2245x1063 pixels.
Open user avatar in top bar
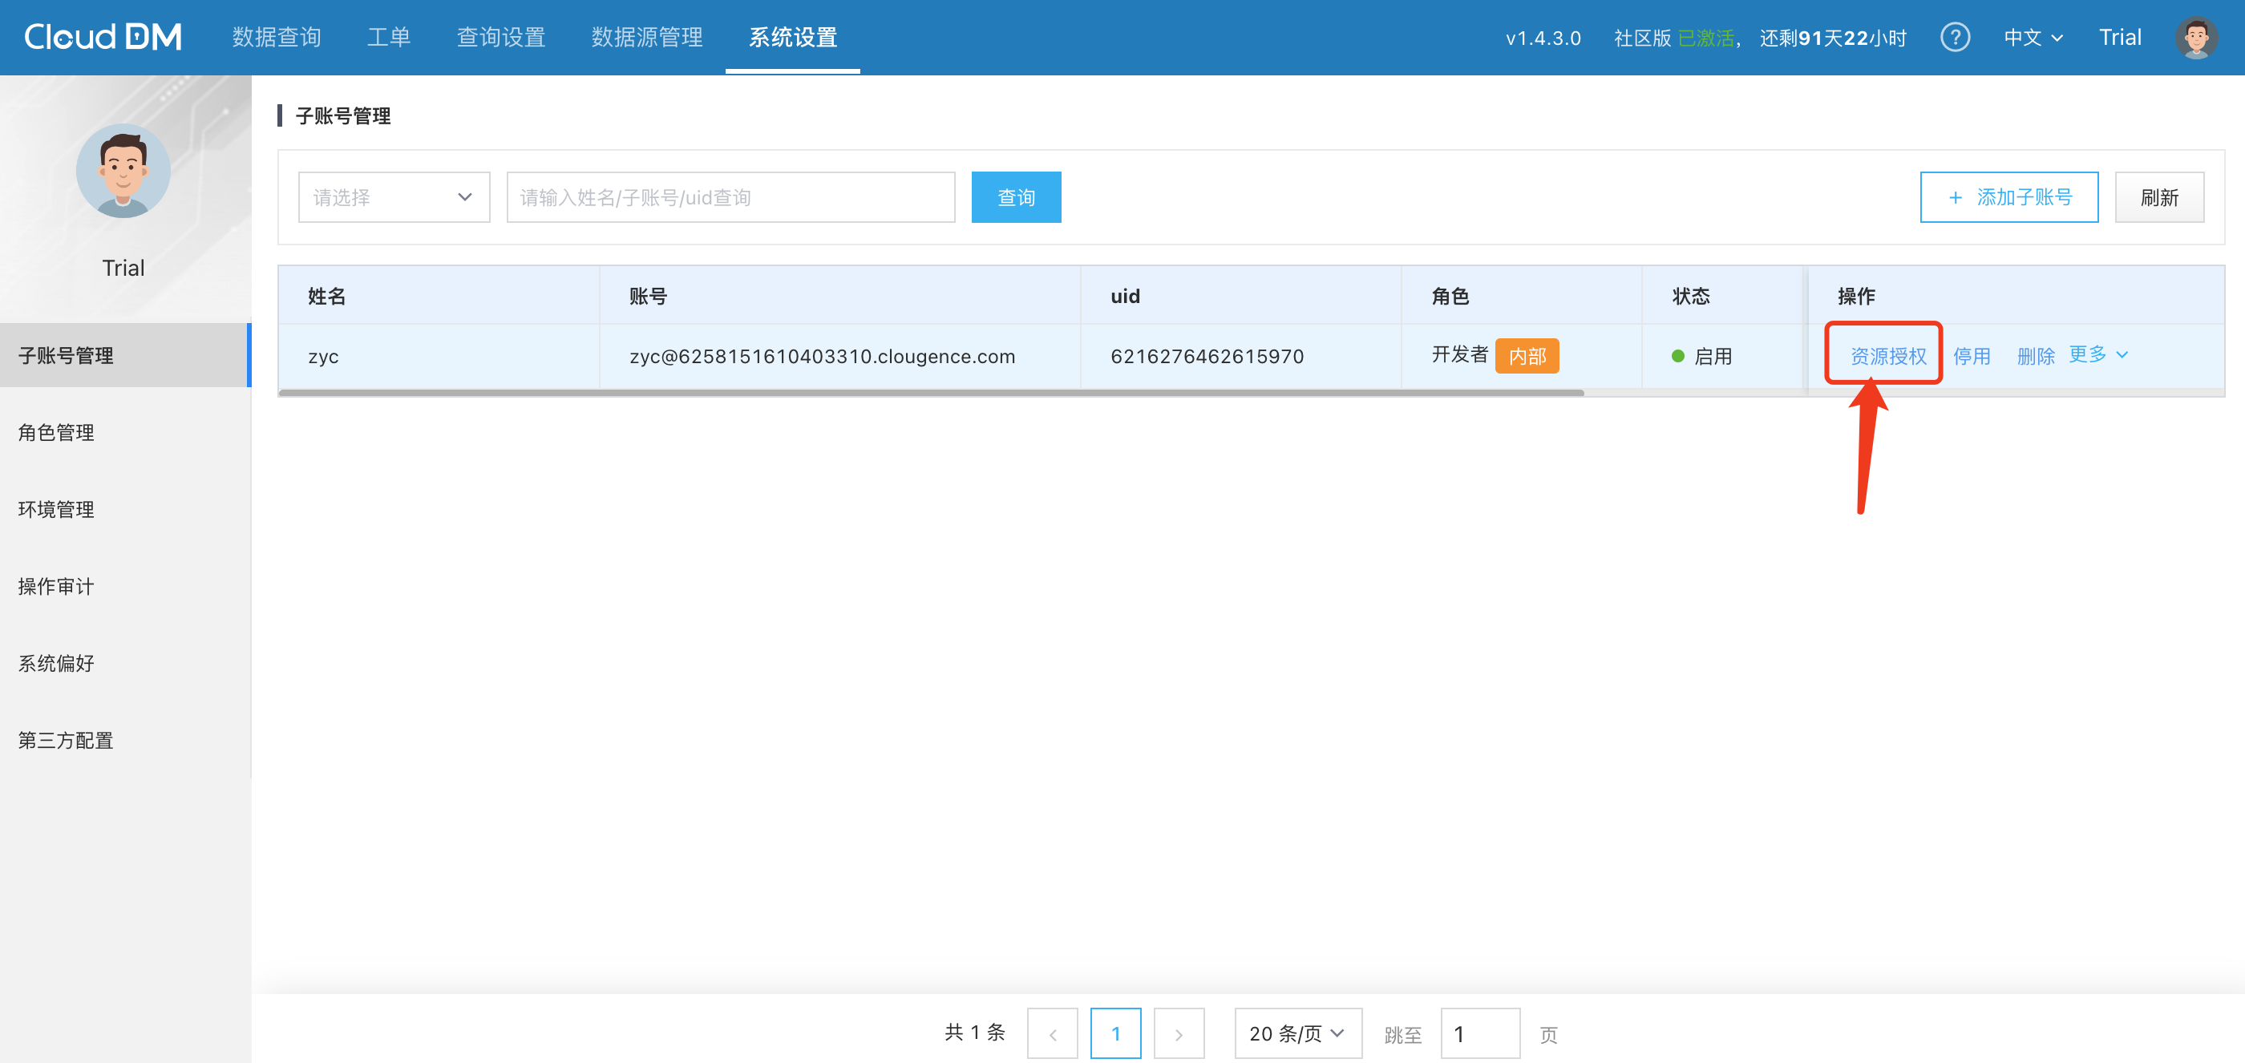coord(2195,38)
